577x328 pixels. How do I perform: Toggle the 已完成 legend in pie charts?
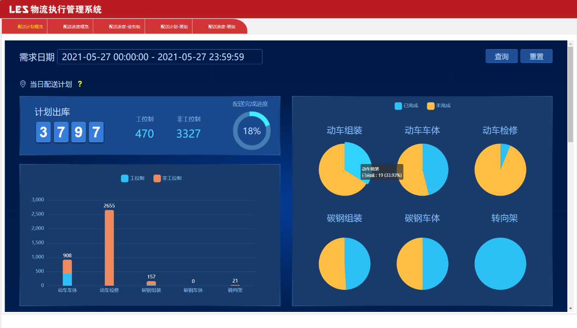[x=406, y=106]
